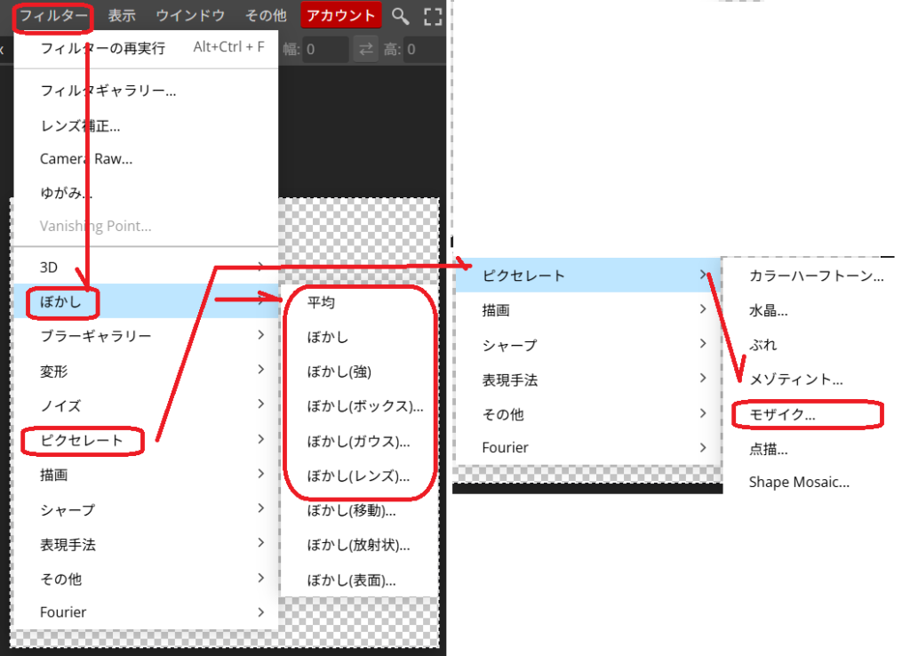Choose レンズ補正... from filter menu
This screenshot has height=656, width=910.
click(146, 125)
